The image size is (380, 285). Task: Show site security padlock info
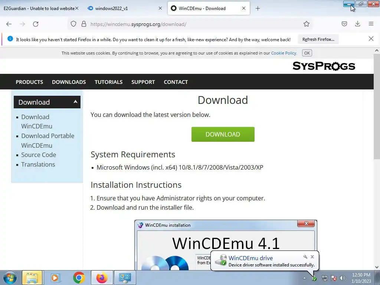(x=84, y=24)
